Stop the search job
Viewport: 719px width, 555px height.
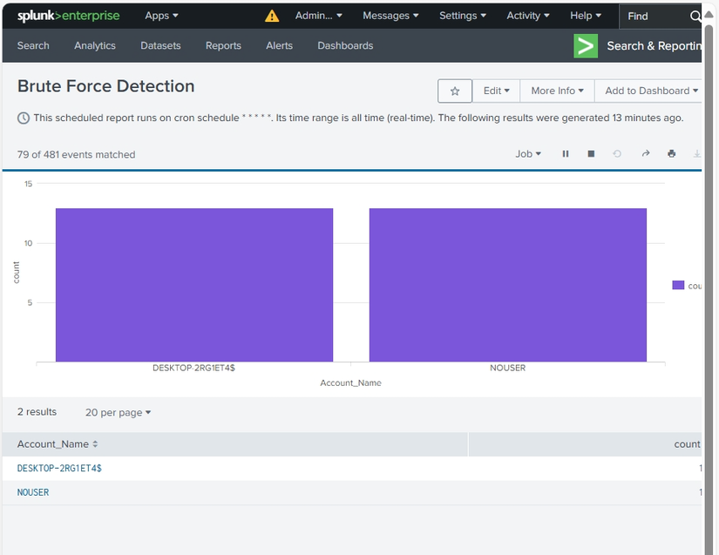point(591,154)
